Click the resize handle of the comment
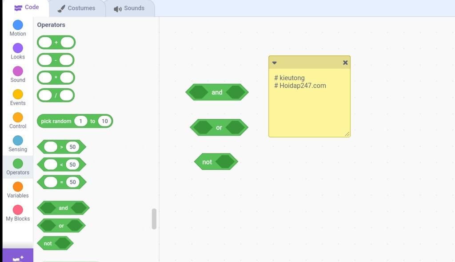Screen dimensions: 455x262 [x=347, y=134]
